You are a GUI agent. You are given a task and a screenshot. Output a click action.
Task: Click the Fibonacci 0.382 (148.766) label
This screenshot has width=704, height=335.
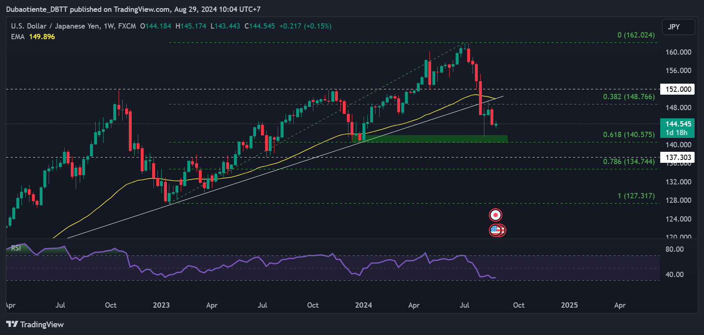point(629,97)
